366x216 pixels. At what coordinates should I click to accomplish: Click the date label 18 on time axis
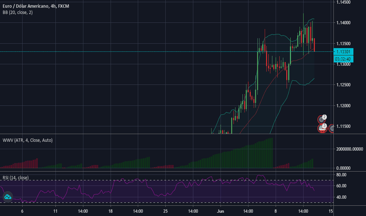[110, 211]
